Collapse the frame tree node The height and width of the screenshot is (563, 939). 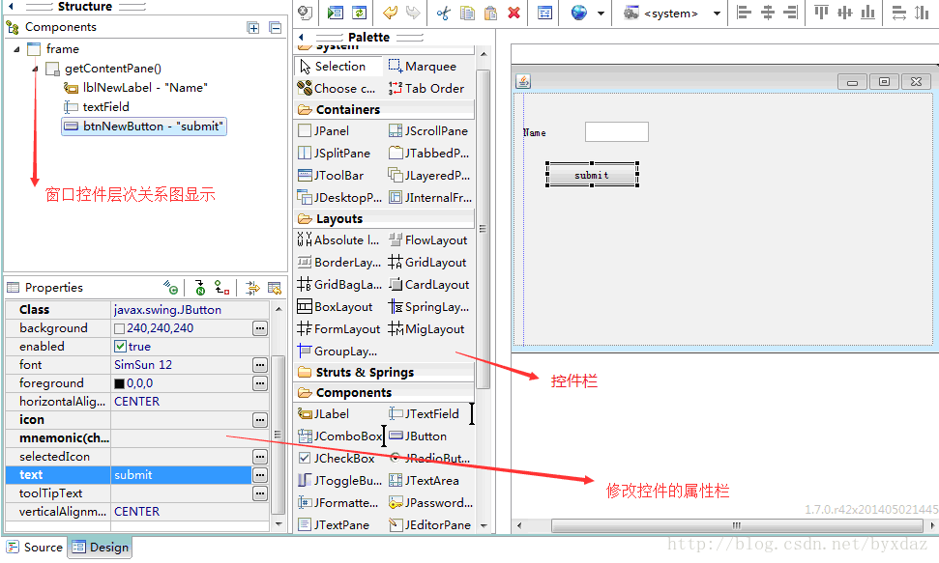coord(16,49)
